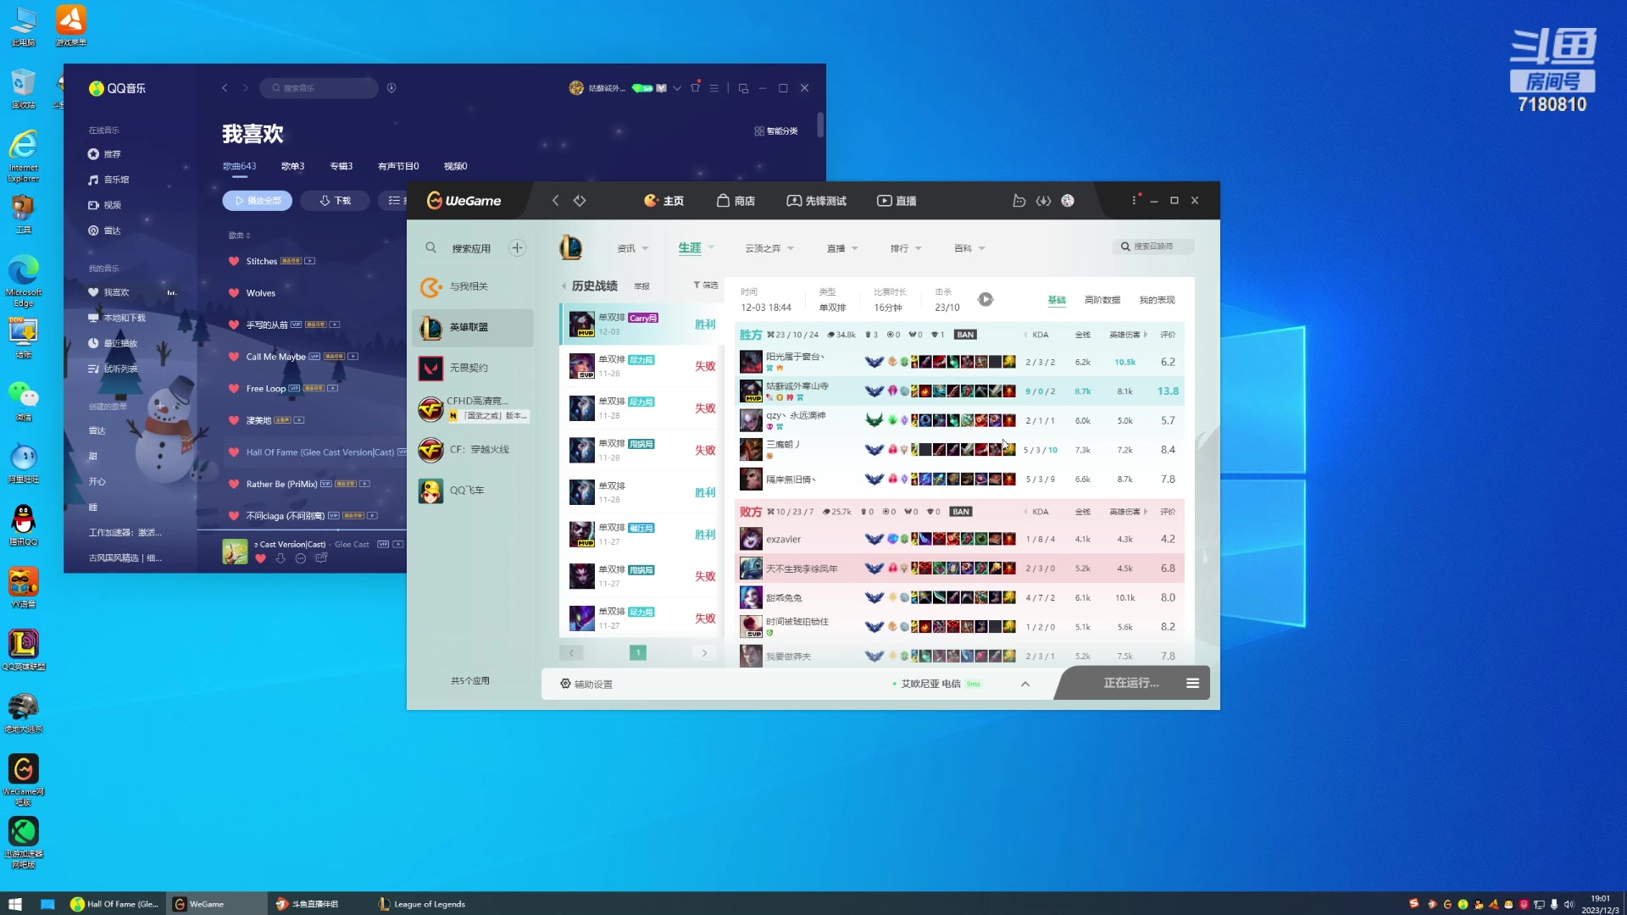Open 辅助设置 assist settings

(x=586, y=685)
